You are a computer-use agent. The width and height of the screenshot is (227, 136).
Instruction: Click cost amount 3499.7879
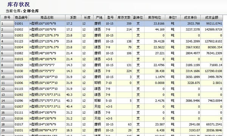point(215,77)
